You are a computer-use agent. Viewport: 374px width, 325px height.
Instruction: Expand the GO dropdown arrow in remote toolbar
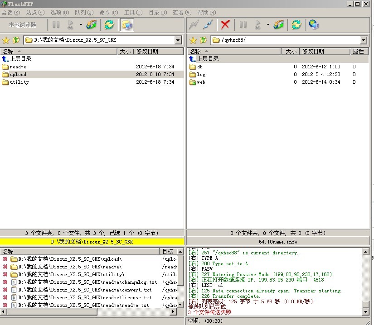click(268, 24)
